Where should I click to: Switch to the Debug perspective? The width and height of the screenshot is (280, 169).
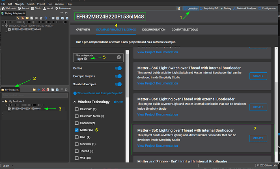point(226,9)
